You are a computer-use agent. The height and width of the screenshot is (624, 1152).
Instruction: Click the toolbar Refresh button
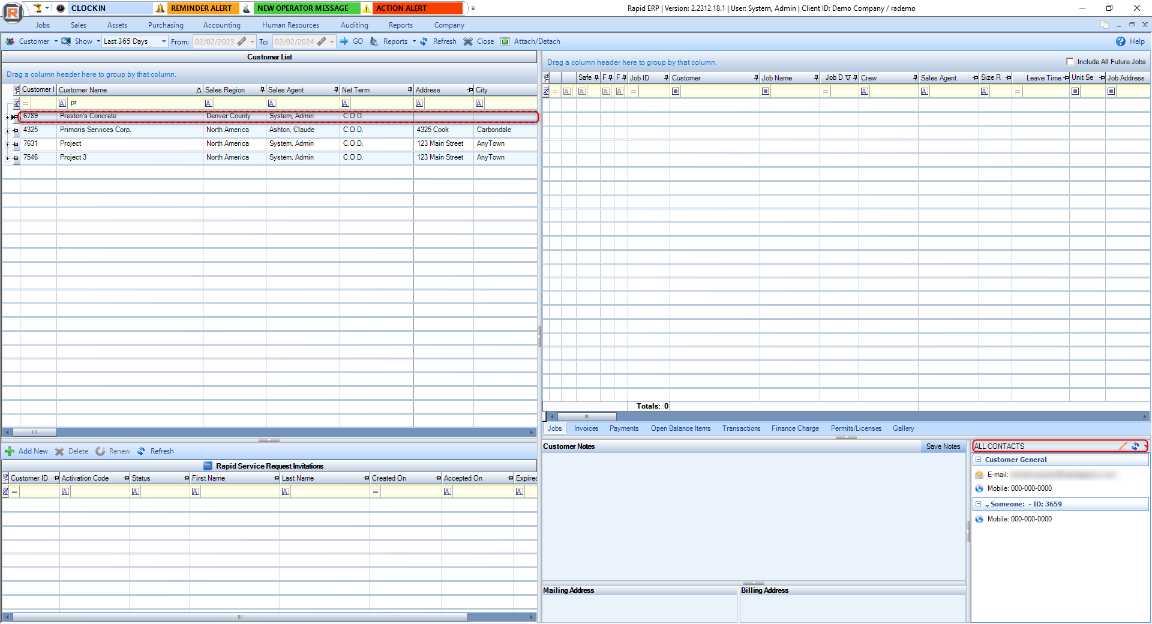(x=439, y=41)
